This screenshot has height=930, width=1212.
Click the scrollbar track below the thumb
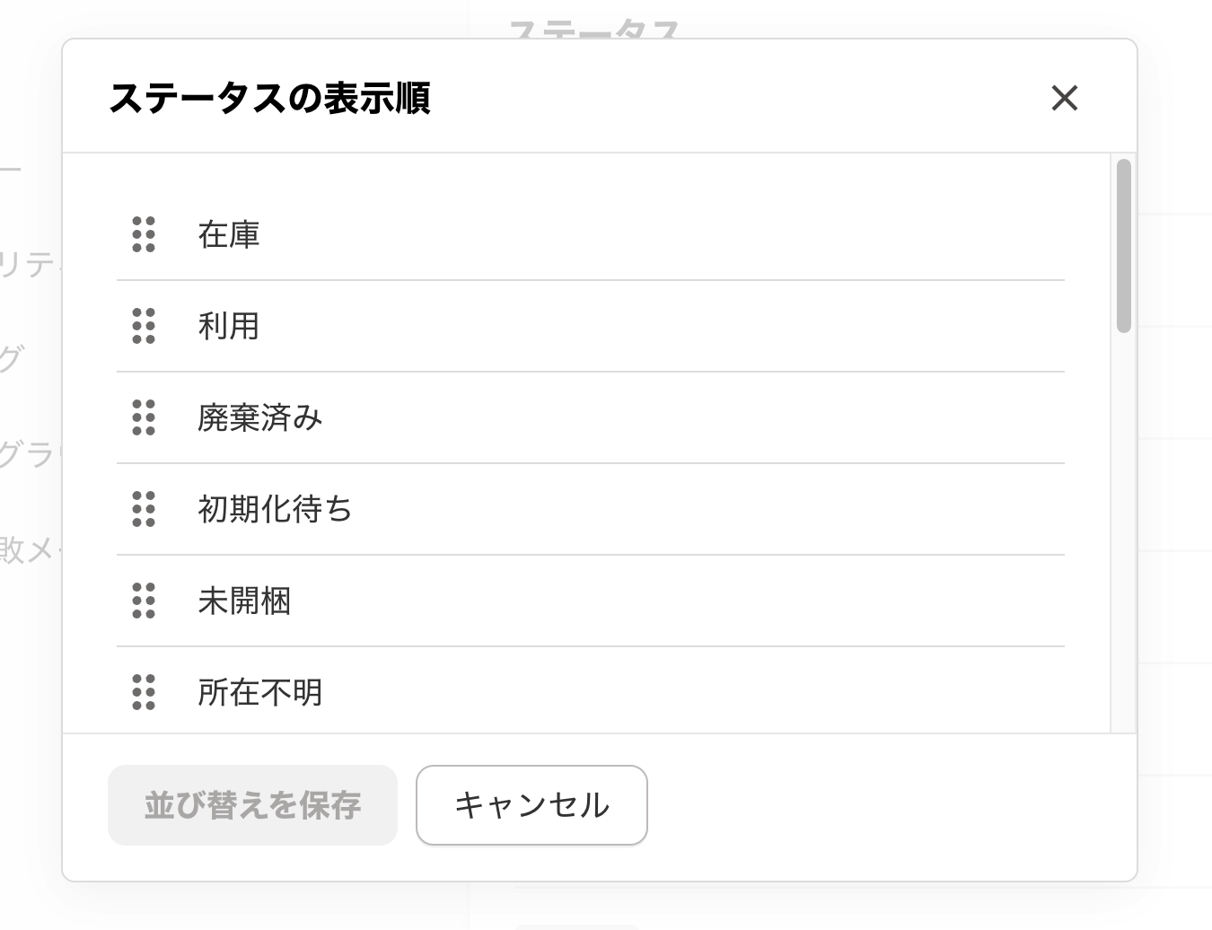coord(1123,539)
